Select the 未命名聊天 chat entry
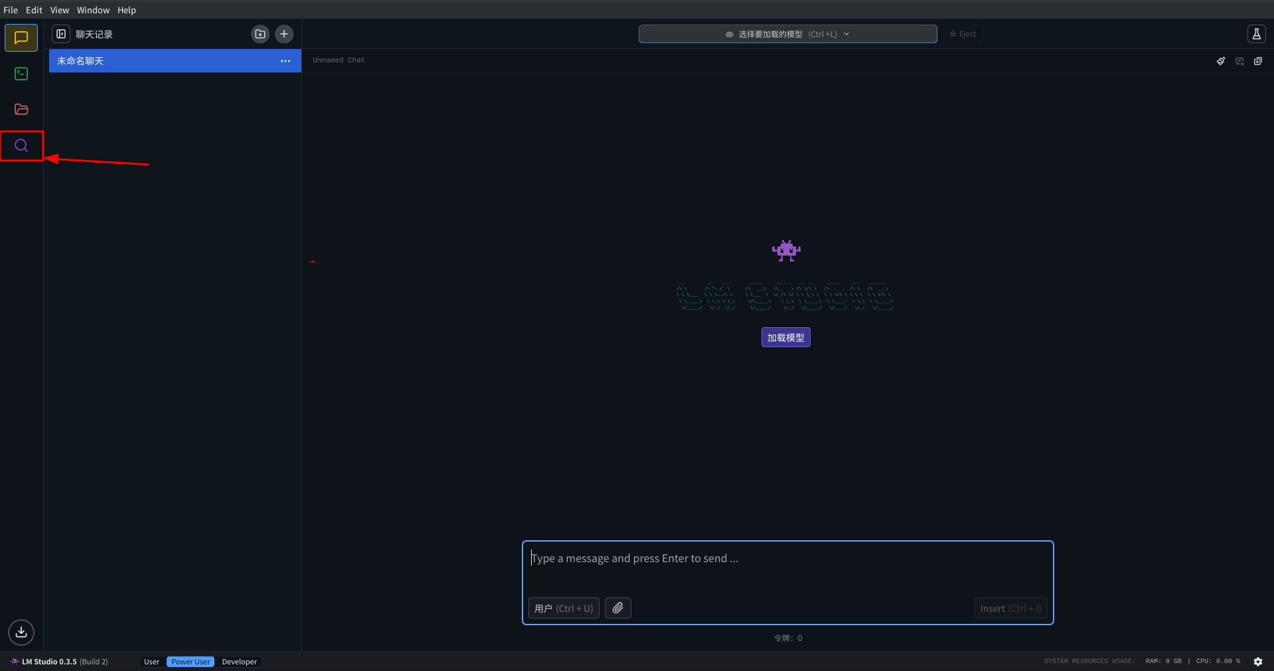Viewport: 1274px width, 671px height. [175, 61]
